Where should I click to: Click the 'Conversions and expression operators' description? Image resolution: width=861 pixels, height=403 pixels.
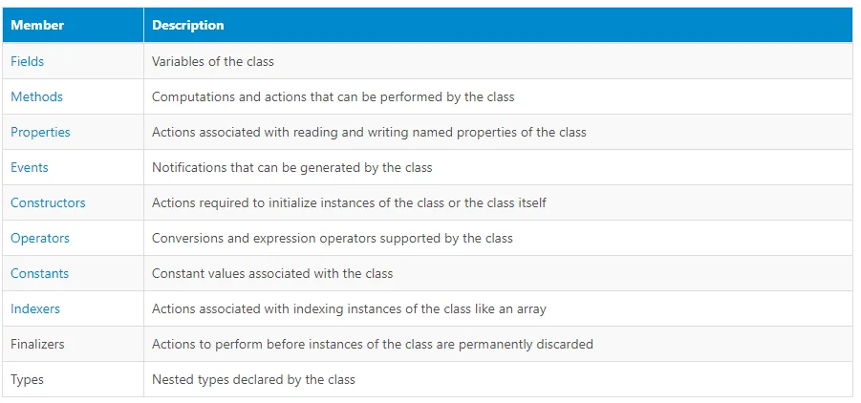(x=332, y=238)
